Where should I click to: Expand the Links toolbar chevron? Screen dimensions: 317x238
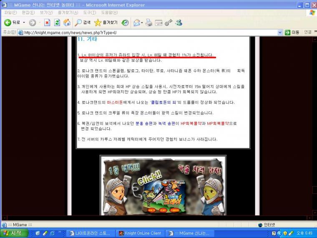pos(315,32)
